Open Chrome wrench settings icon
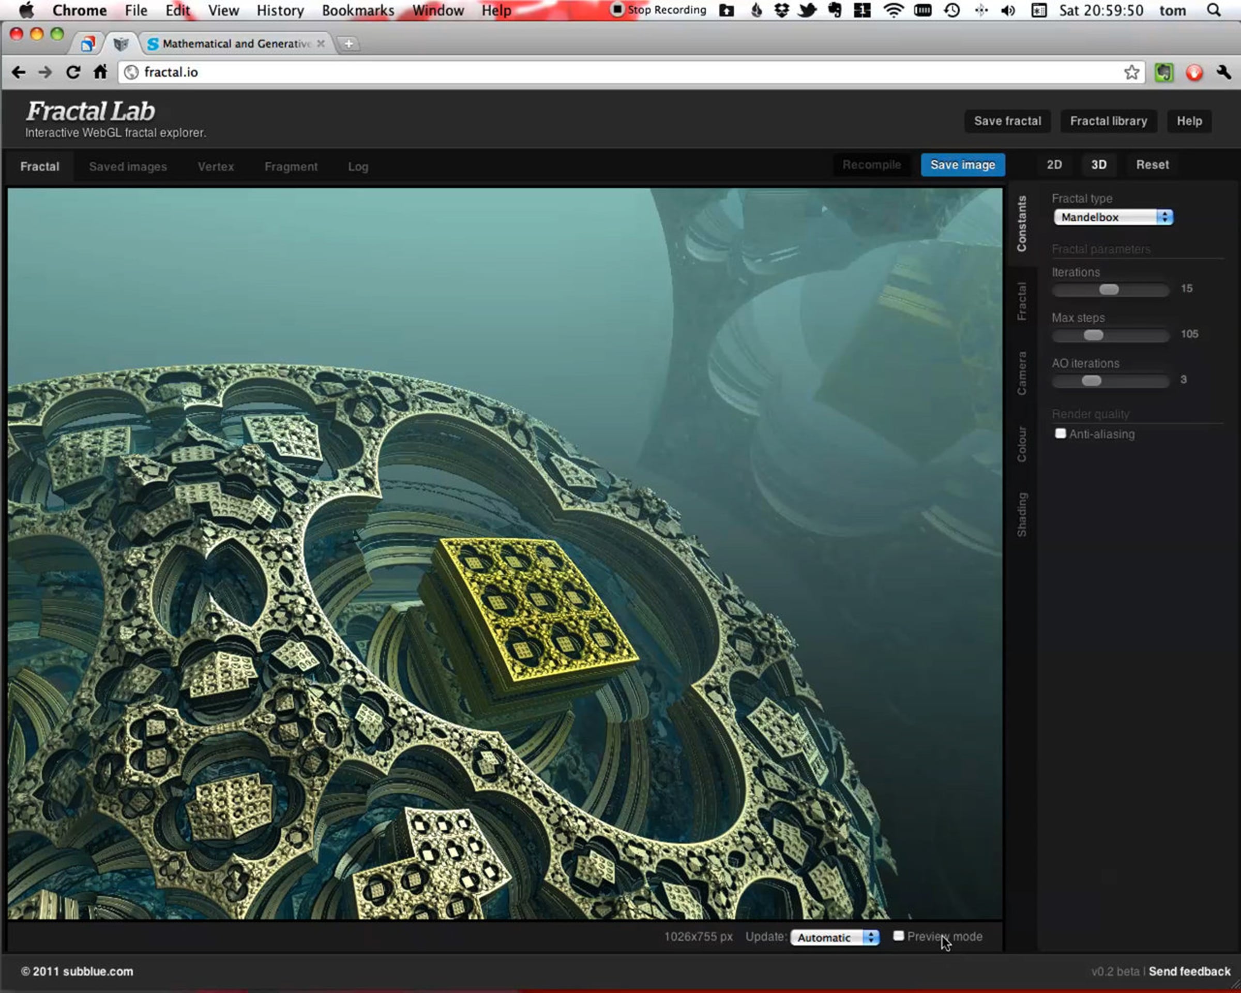1241x993 pixels. [x=1223, y=72]
